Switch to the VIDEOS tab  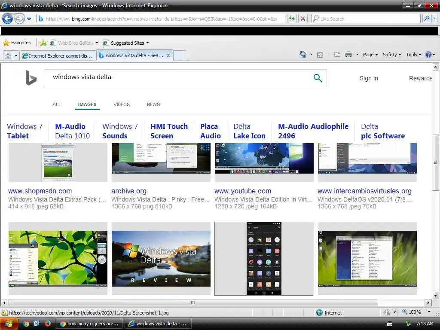tap(122, 104)
